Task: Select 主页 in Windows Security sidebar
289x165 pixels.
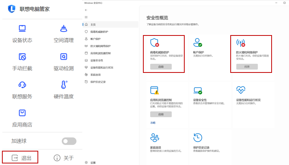Action: click(x=110, y=24)
